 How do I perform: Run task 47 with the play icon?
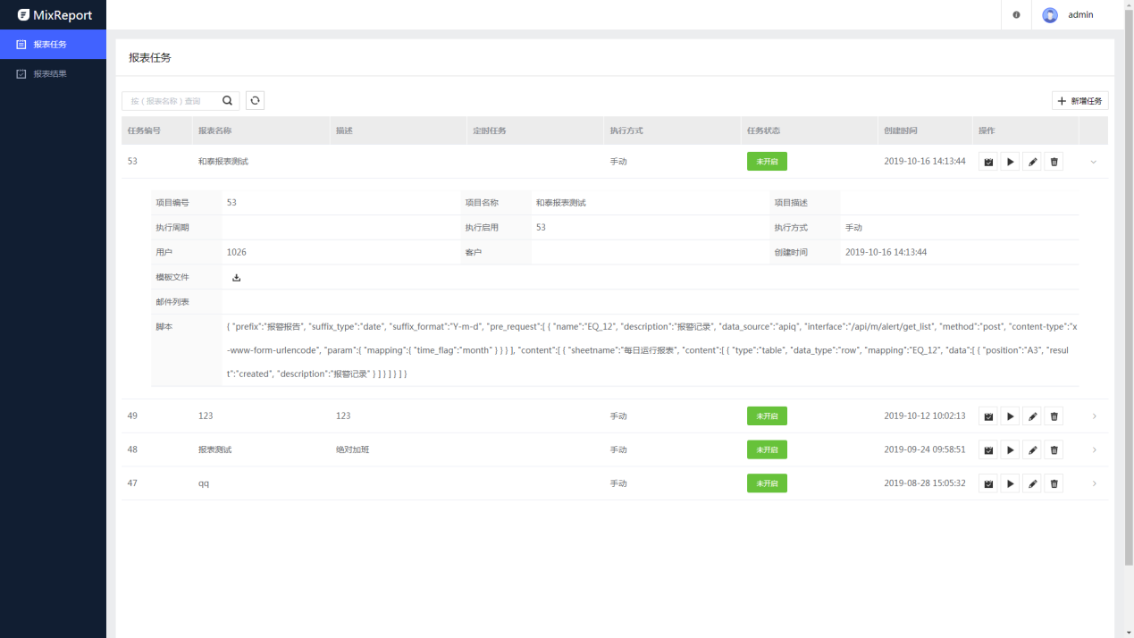(x=1010, y=483)
